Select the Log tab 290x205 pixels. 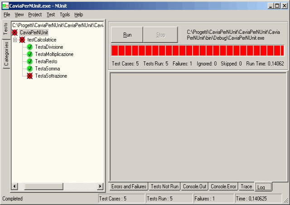(263, 187)
